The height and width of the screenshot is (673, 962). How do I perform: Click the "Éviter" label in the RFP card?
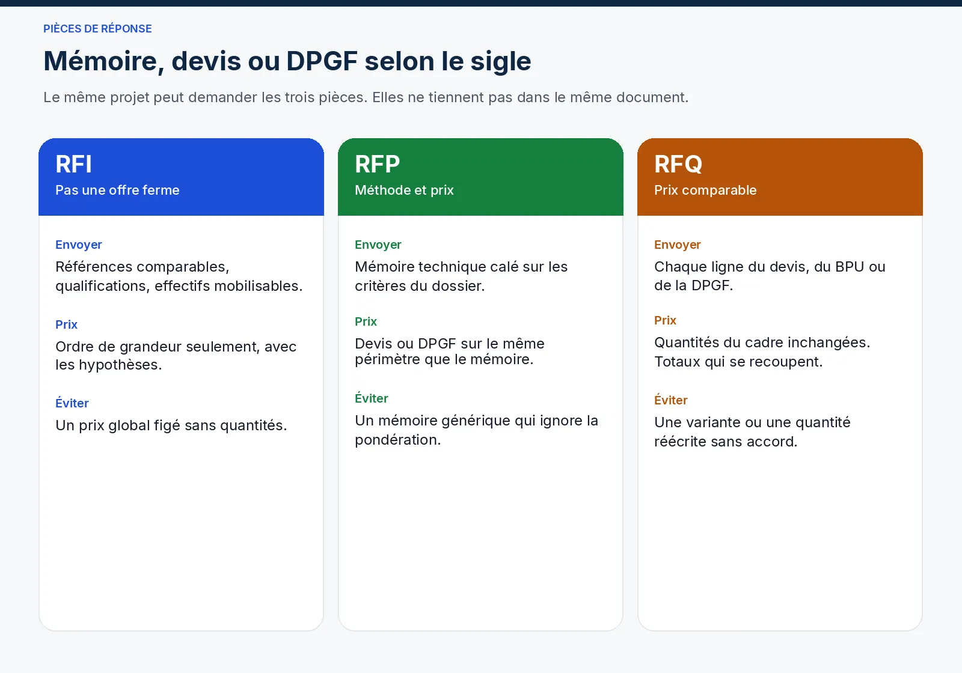372,398
